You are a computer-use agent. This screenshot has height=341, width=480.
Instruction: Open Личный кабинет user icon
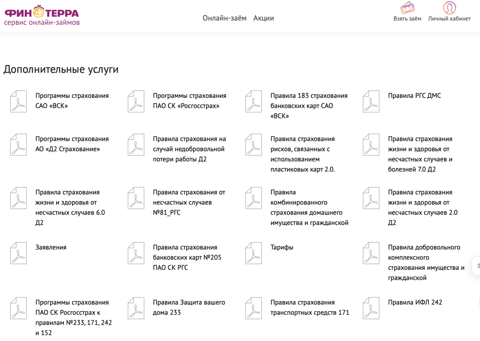click(449, 8)
